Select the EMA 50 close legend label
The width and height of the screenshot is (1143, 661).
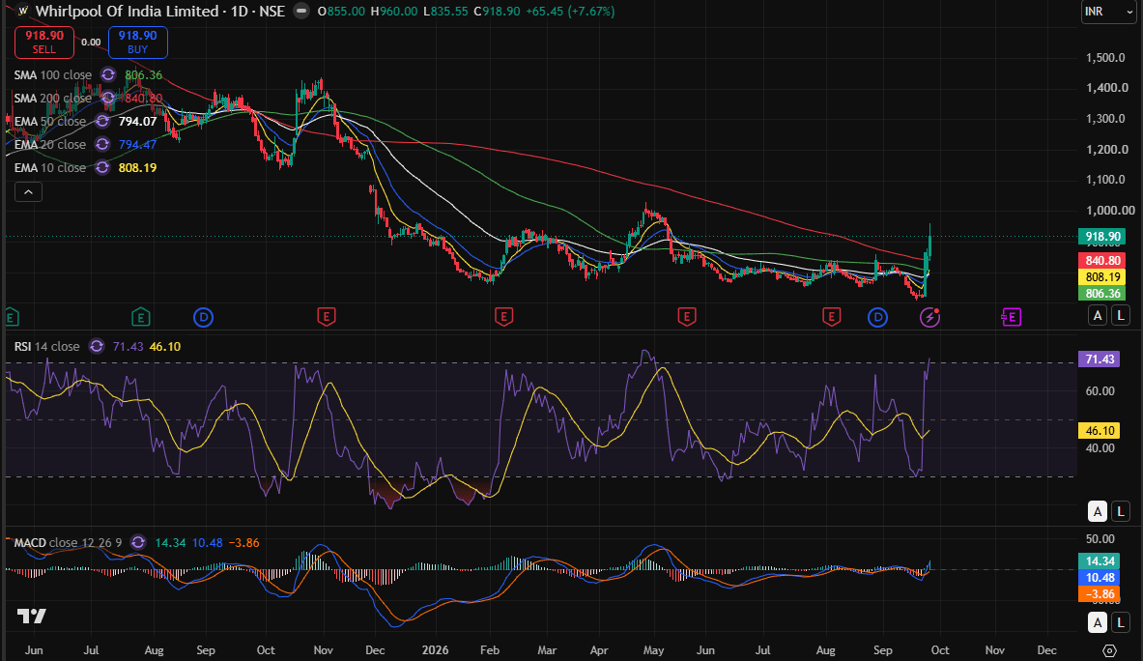[x=50, y=122]
